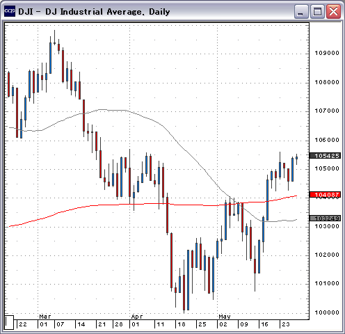This screenshot has width=345, height=334.
Task: Click the current price label 105425
Action: (326, 156)
